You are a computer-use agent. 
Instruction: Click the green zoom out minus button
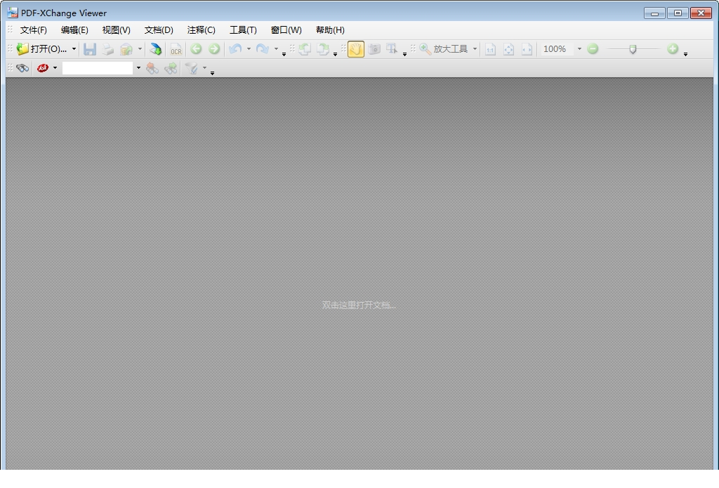coord(593,49)
